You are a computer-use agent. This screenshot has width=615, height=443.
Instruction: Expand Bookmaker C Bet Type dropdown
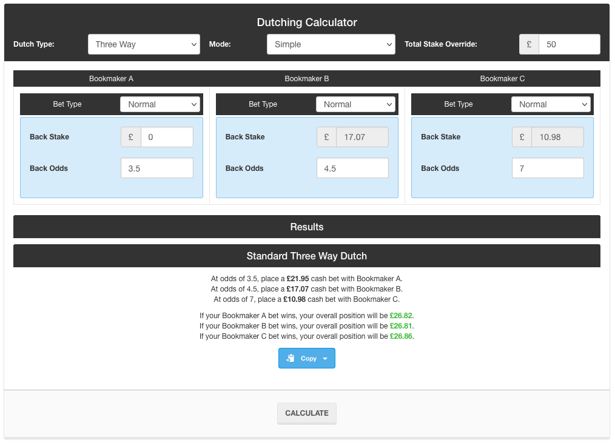click(x=551, y=104)
